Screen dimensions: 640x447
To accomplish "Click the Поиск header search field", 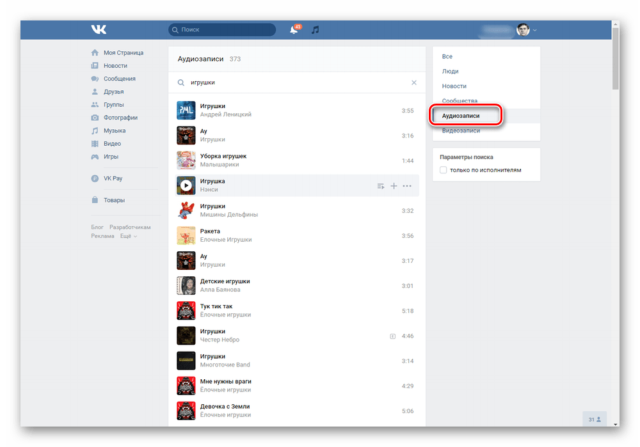I will point(222,29).
